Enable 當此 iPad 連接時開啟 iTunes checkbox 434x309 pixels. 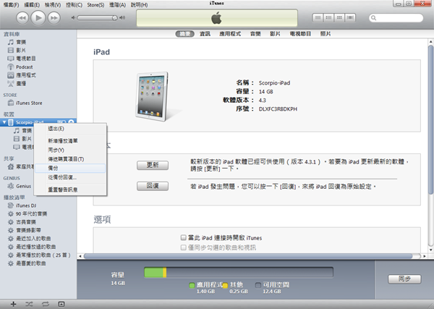pos(183,237)
